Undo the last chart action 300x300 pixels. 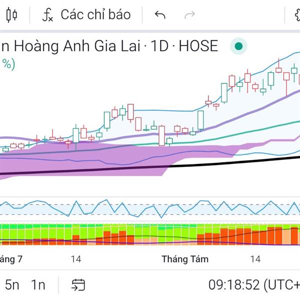160,15
